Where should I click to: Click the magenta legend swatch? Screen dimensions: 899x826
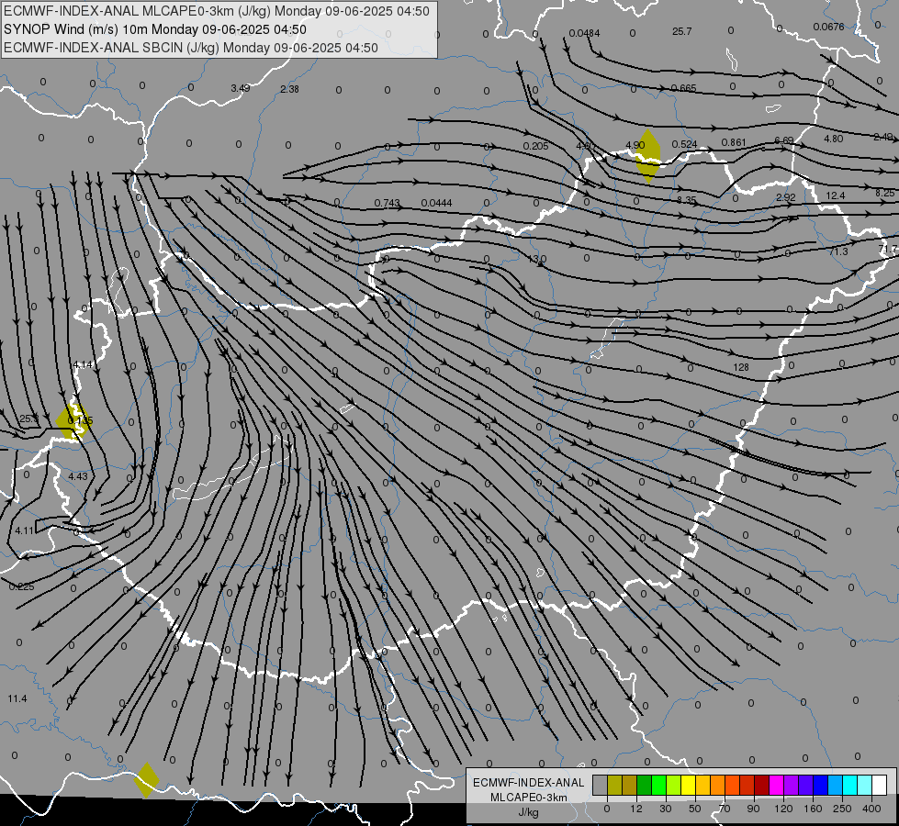[x=776, y=786]
